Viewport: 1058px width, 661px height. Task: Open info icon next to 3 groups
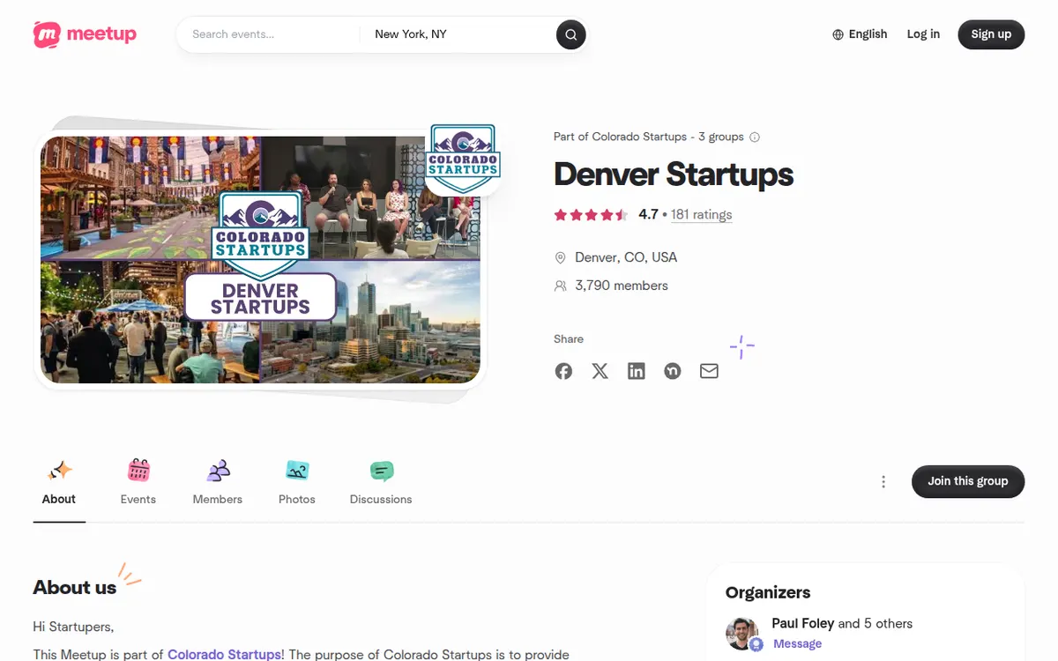coord(755,137)
